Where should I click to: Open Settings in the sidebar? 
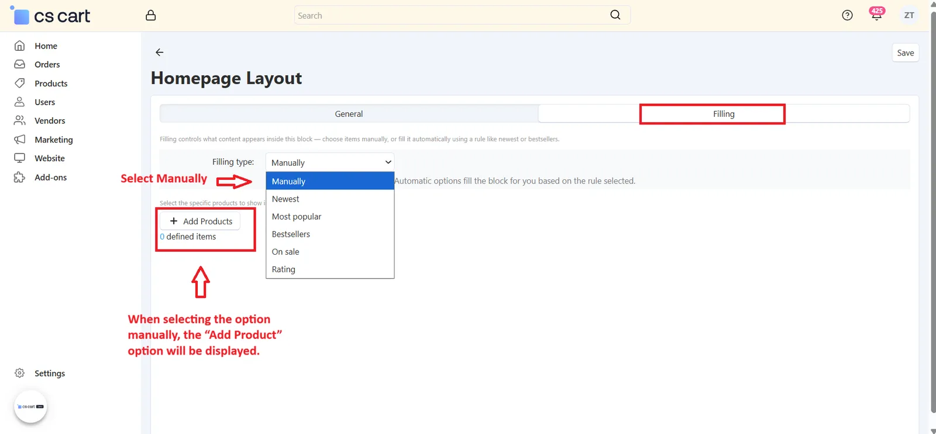[50, 373]
